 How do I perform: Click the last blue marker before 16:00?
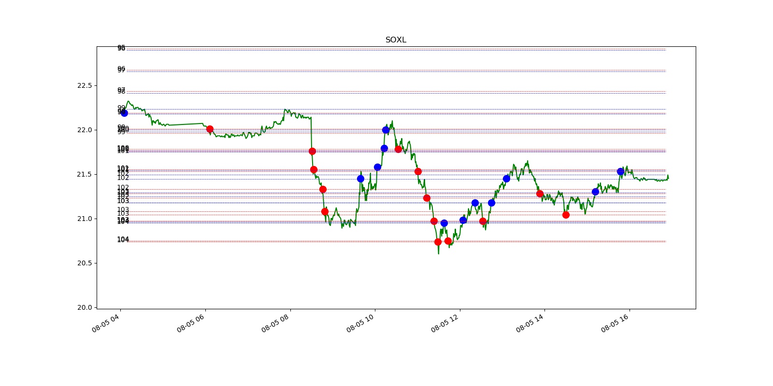(620, 171)
